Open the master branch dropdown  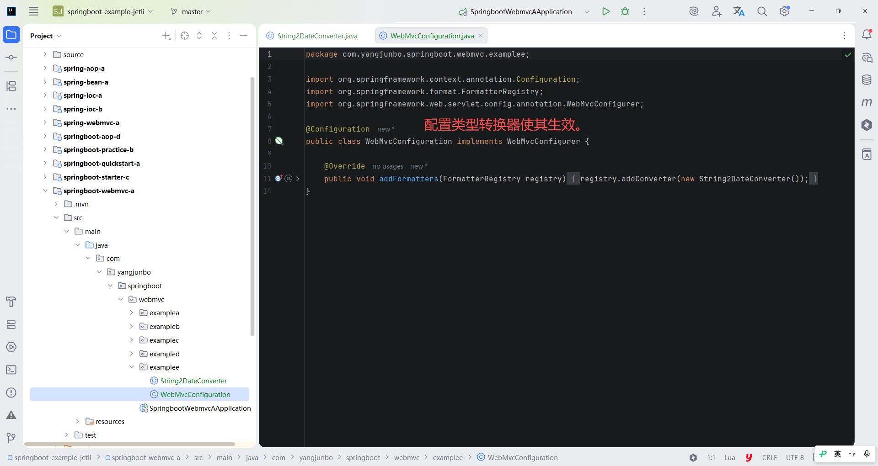click(190, 11)
